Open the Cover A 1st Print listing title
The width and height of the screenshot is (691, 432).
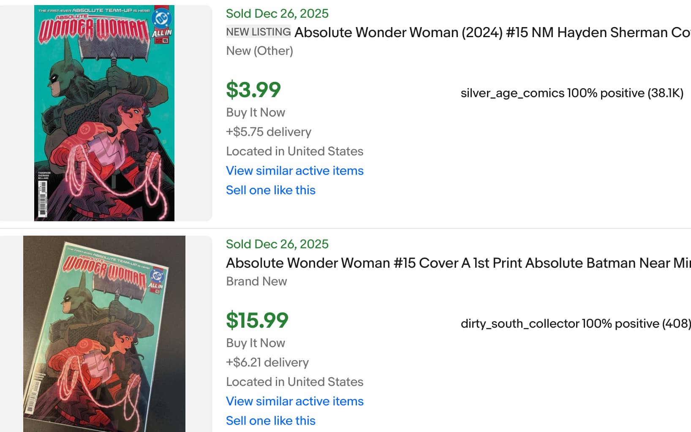pyautogui.click(x=458, y=263)
